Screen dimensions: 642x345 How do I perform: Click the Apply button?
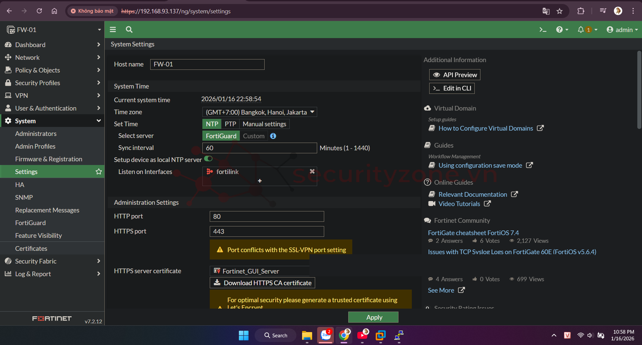[x=373, y=317]
